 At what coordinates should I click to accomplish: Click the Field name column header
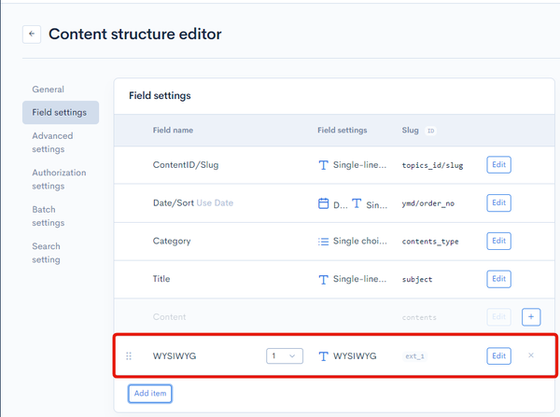(173, 131)
